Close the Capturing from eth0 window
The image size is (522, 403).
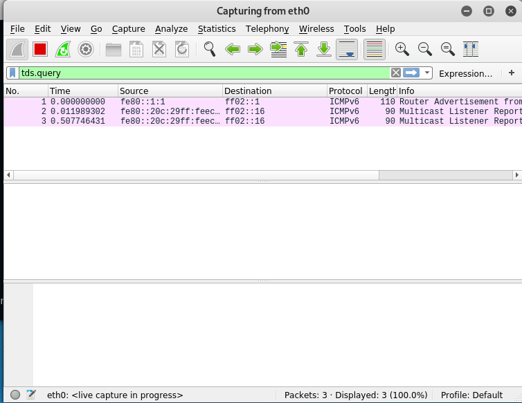(x=510, y=11)
